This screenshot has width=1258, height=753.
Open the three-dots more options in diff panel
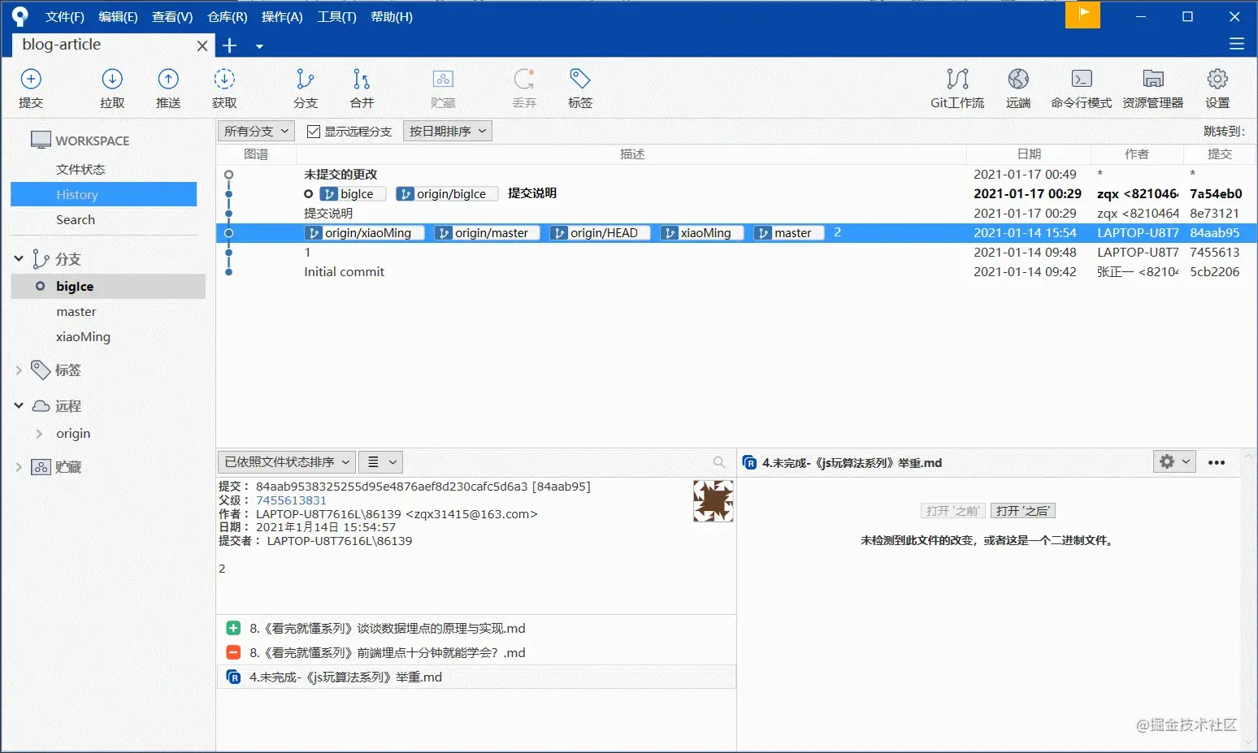tap(1217, 462)
